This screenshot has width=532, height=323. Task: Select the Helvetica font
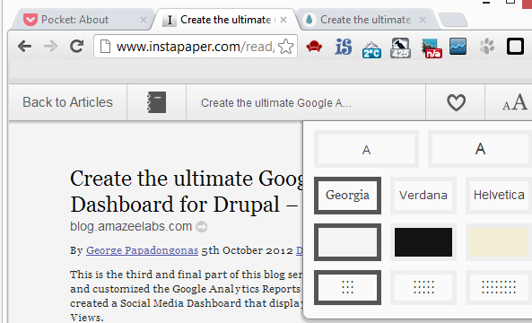point(499,196)
